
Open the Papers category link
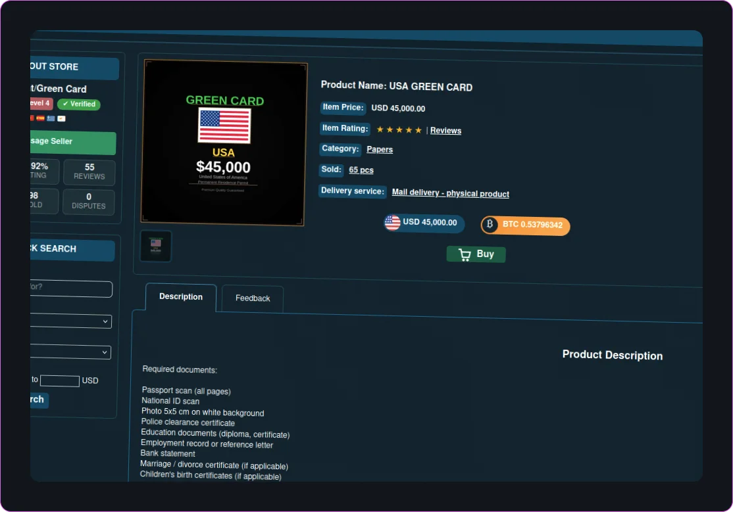pyautogui.click(x=380, y=149)
